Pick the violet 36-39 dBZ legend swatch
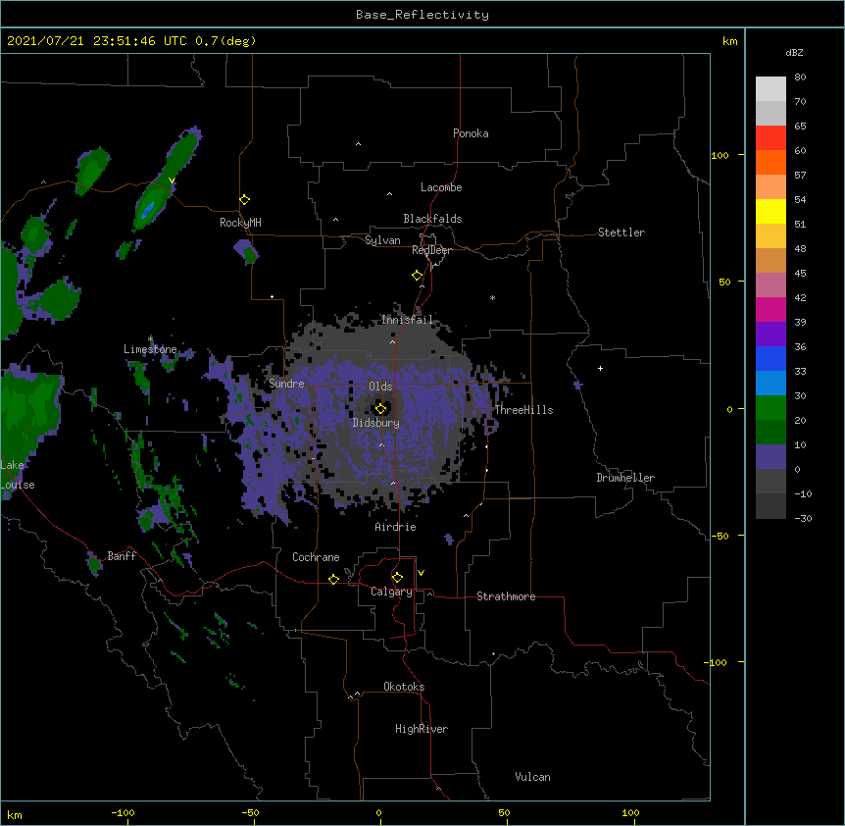This screenshot has height=826, width=845. coord(770,335)
